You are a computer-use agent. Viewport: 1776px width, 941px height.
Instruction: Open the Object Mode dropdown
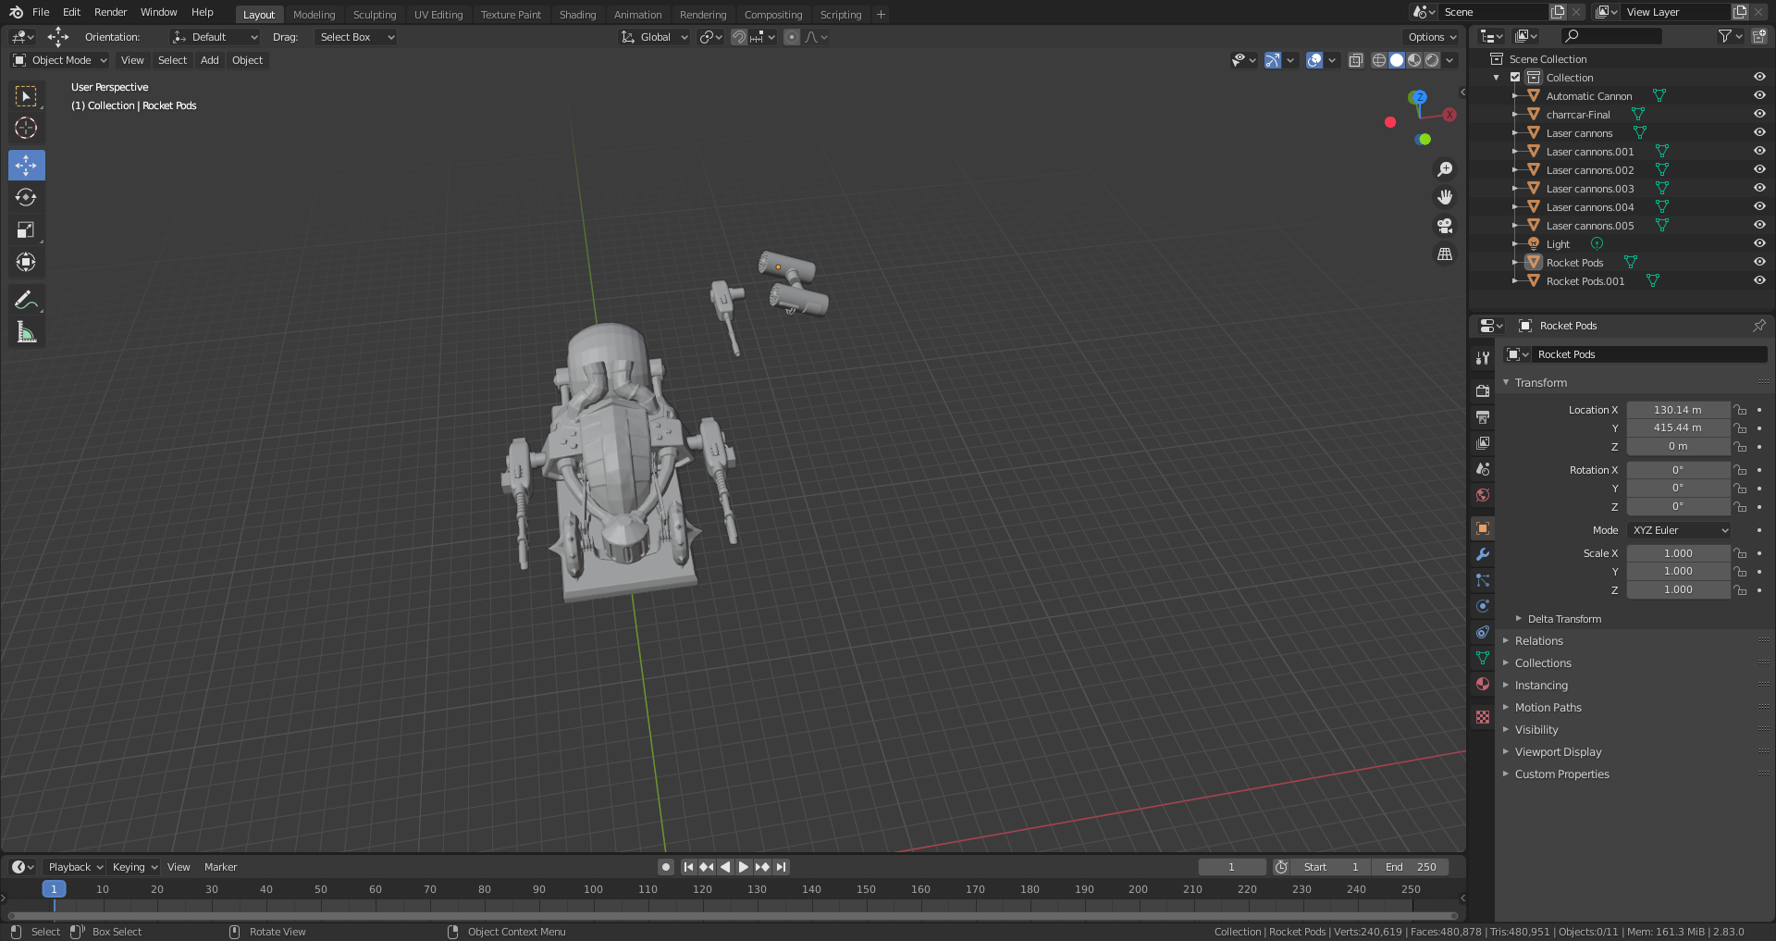tap(61, 60)
